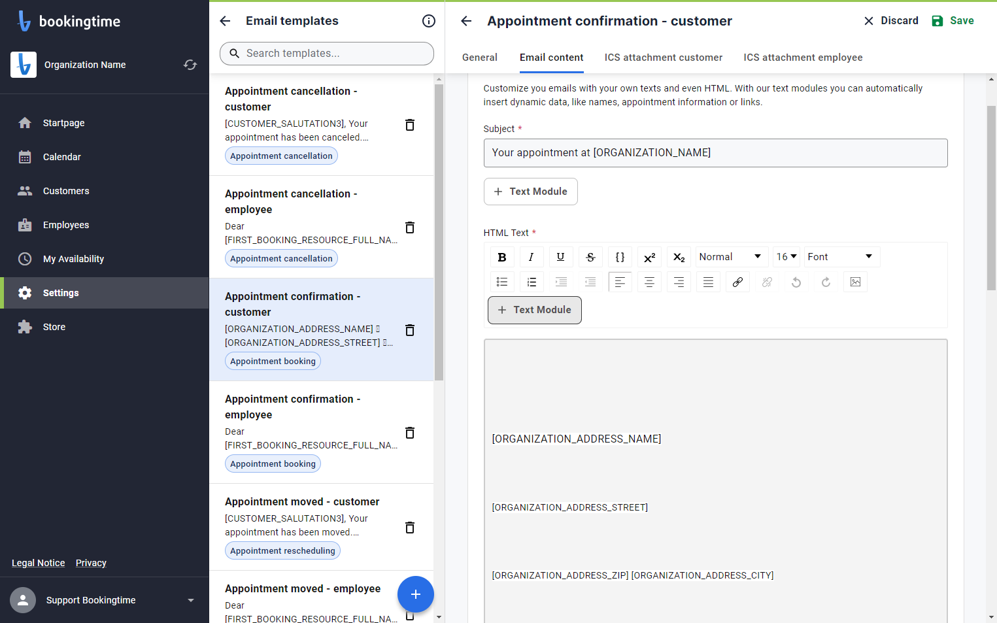
Task: Insert numbered list
Action: click(x=532, y=282)
